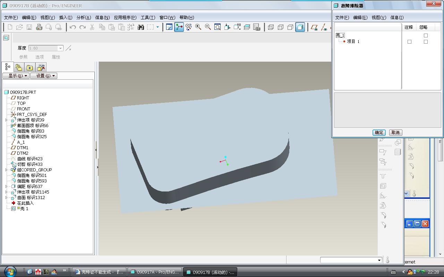Expand the 曲面 标识1312 tree node

pos(6,197)
